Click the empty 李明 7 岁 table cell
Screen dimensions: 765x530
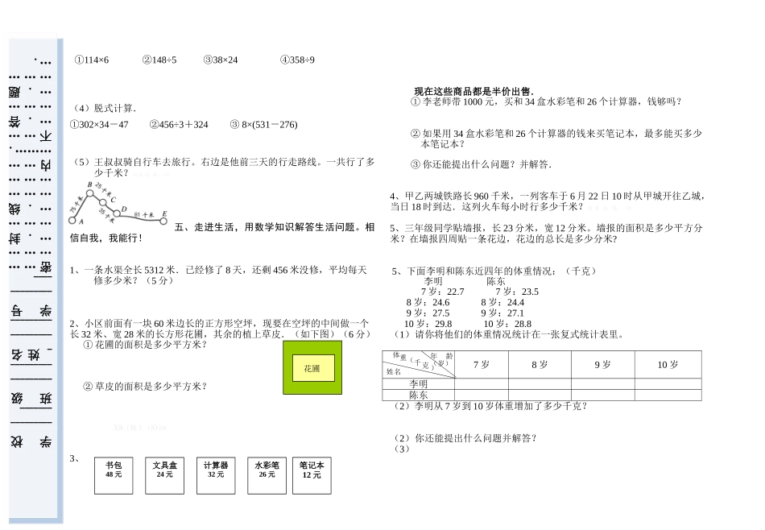tap(482, 384)
